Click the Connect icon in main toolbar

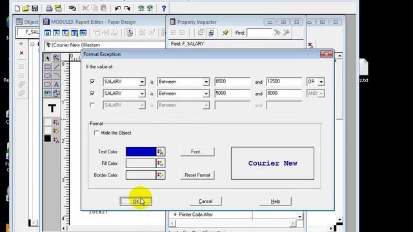[72, 8]
